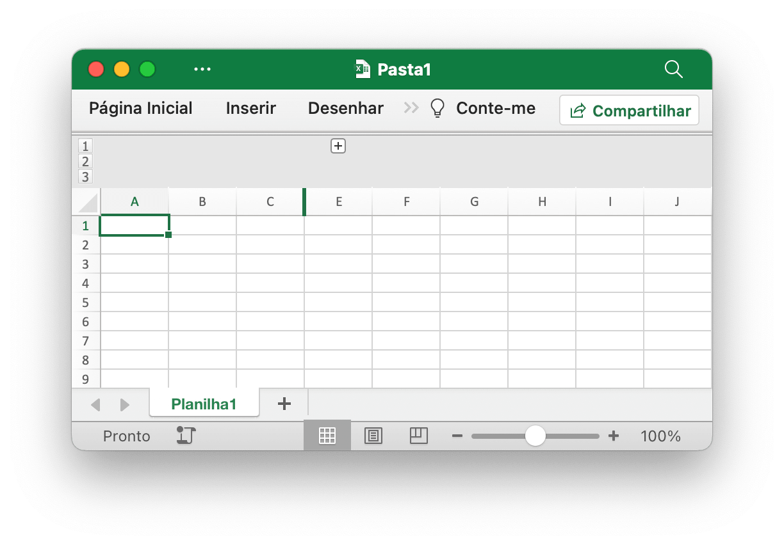The image size is (784, 545).
Task: Select column J header
Action: 678,202
